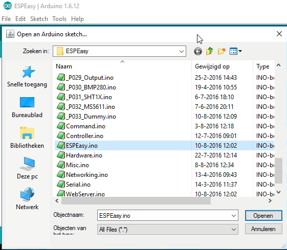Viewport: 287px width, 250px height.
Task: Click date 22-7-2016 12:14 cell
Action: click(216, 155)
